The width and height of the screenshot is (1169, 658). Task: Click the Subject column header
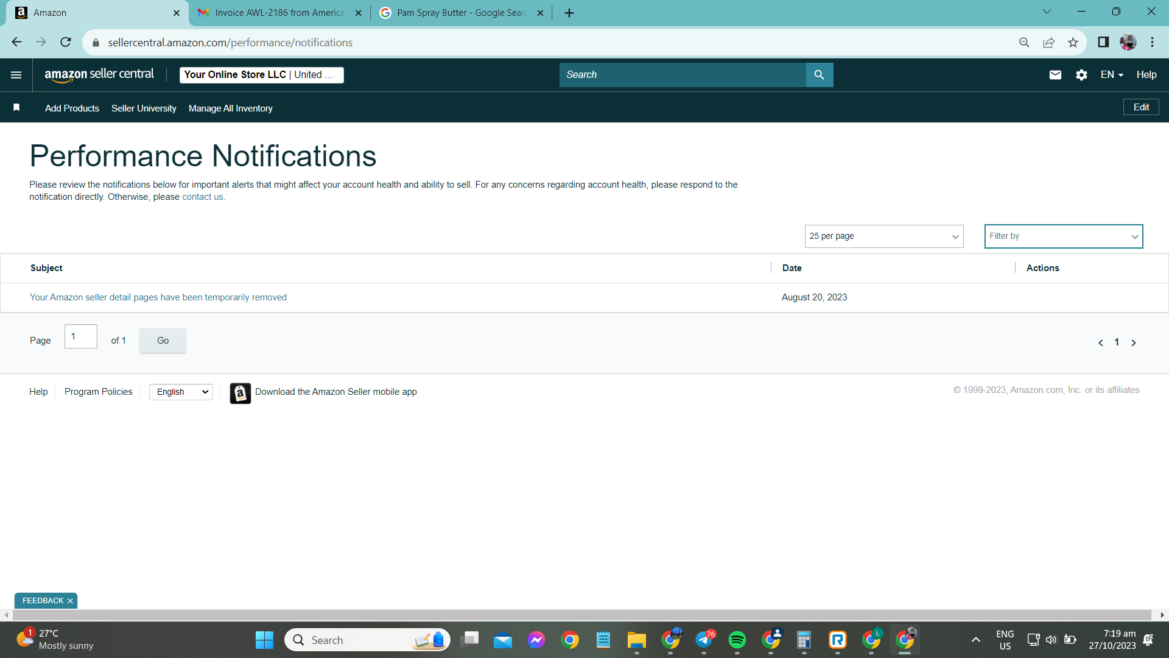46,268
